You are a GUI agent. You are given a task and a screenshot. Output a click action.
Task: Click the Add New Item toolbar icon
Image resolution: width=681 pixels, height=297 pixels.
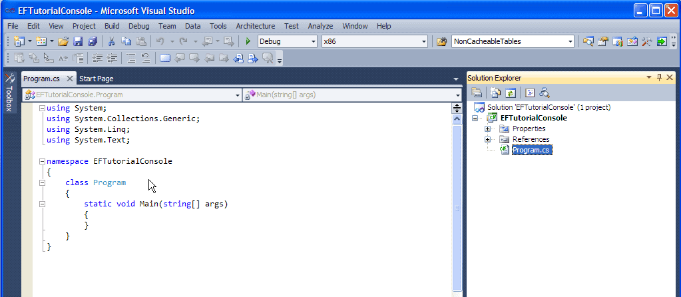[x=41, y=41]
